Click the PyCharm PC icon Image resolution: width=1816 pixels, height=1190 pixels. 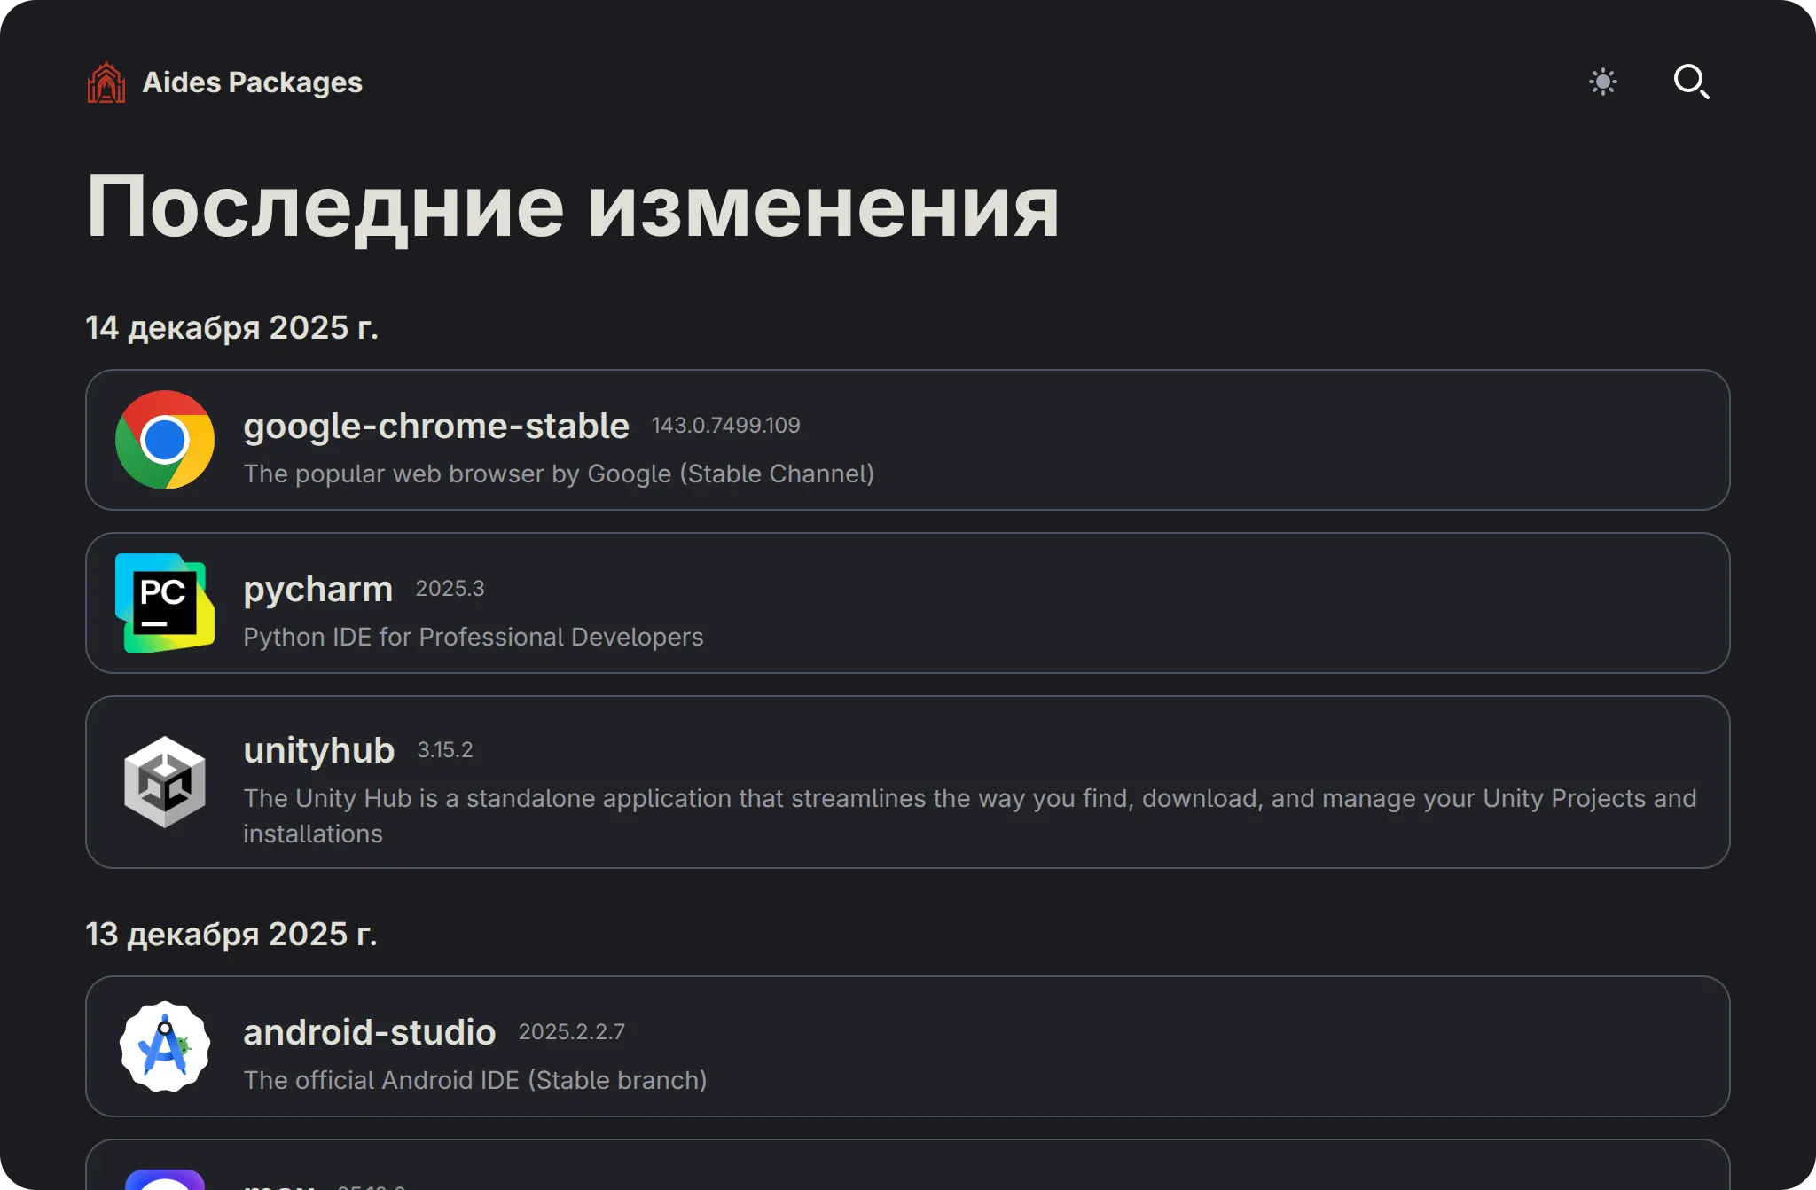(165, 603)
